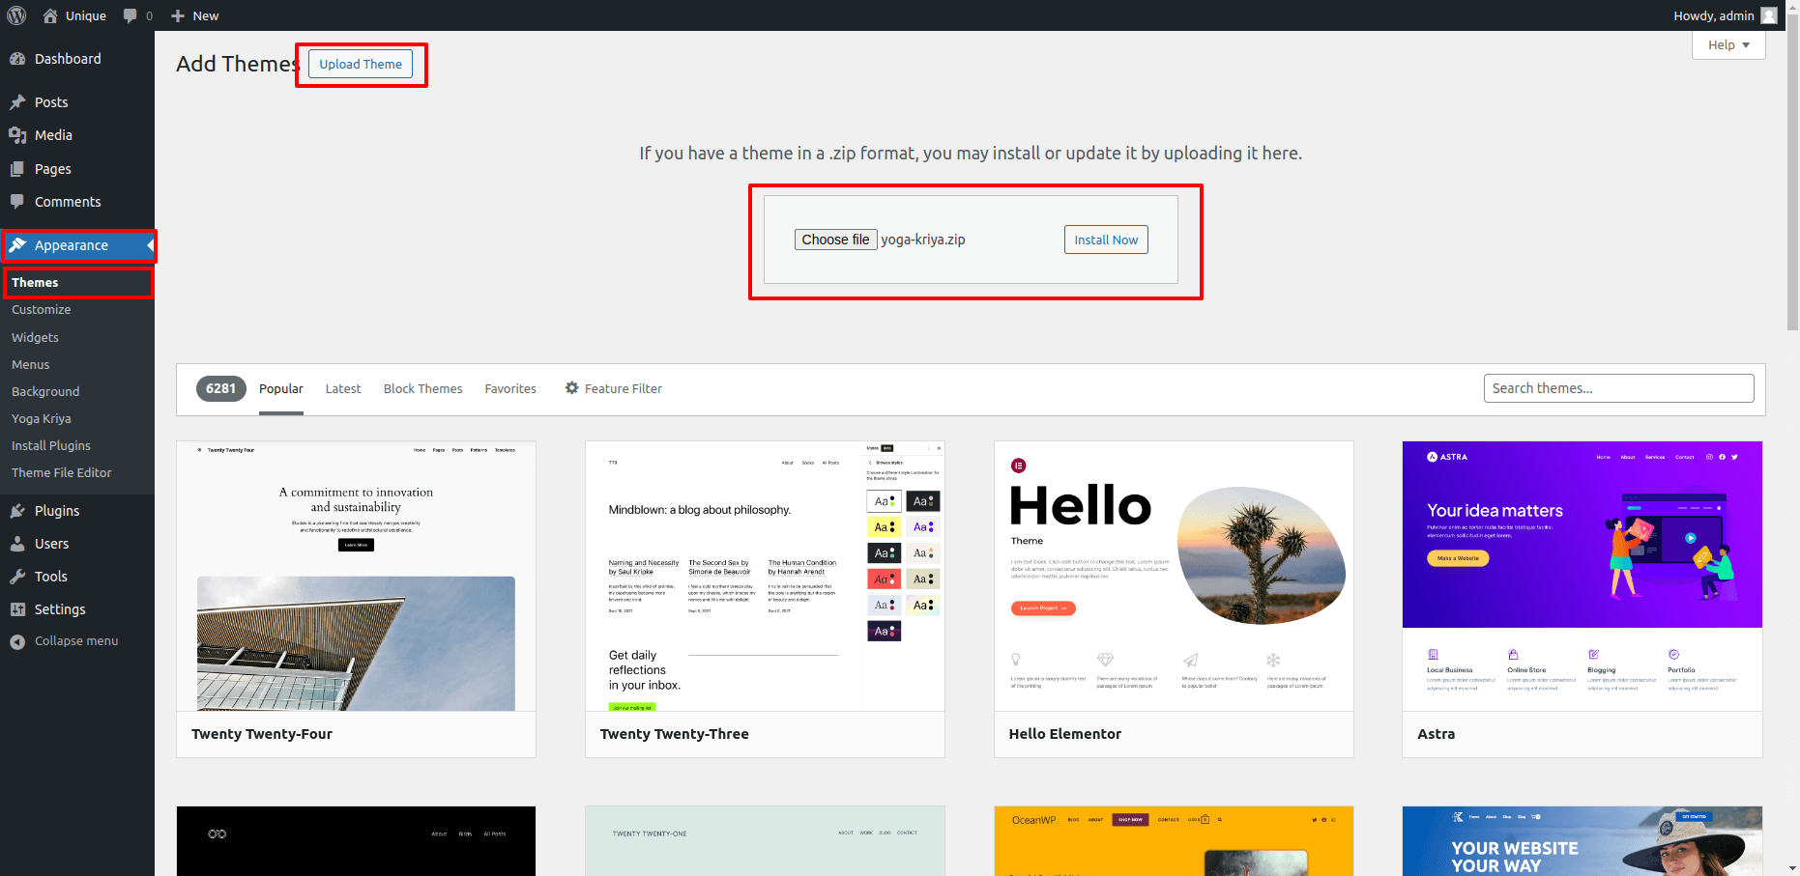The width and height of the screenshot is (1800, 876).
Task: Click the admin avatar in top bar
Action: pos(1769,15)
